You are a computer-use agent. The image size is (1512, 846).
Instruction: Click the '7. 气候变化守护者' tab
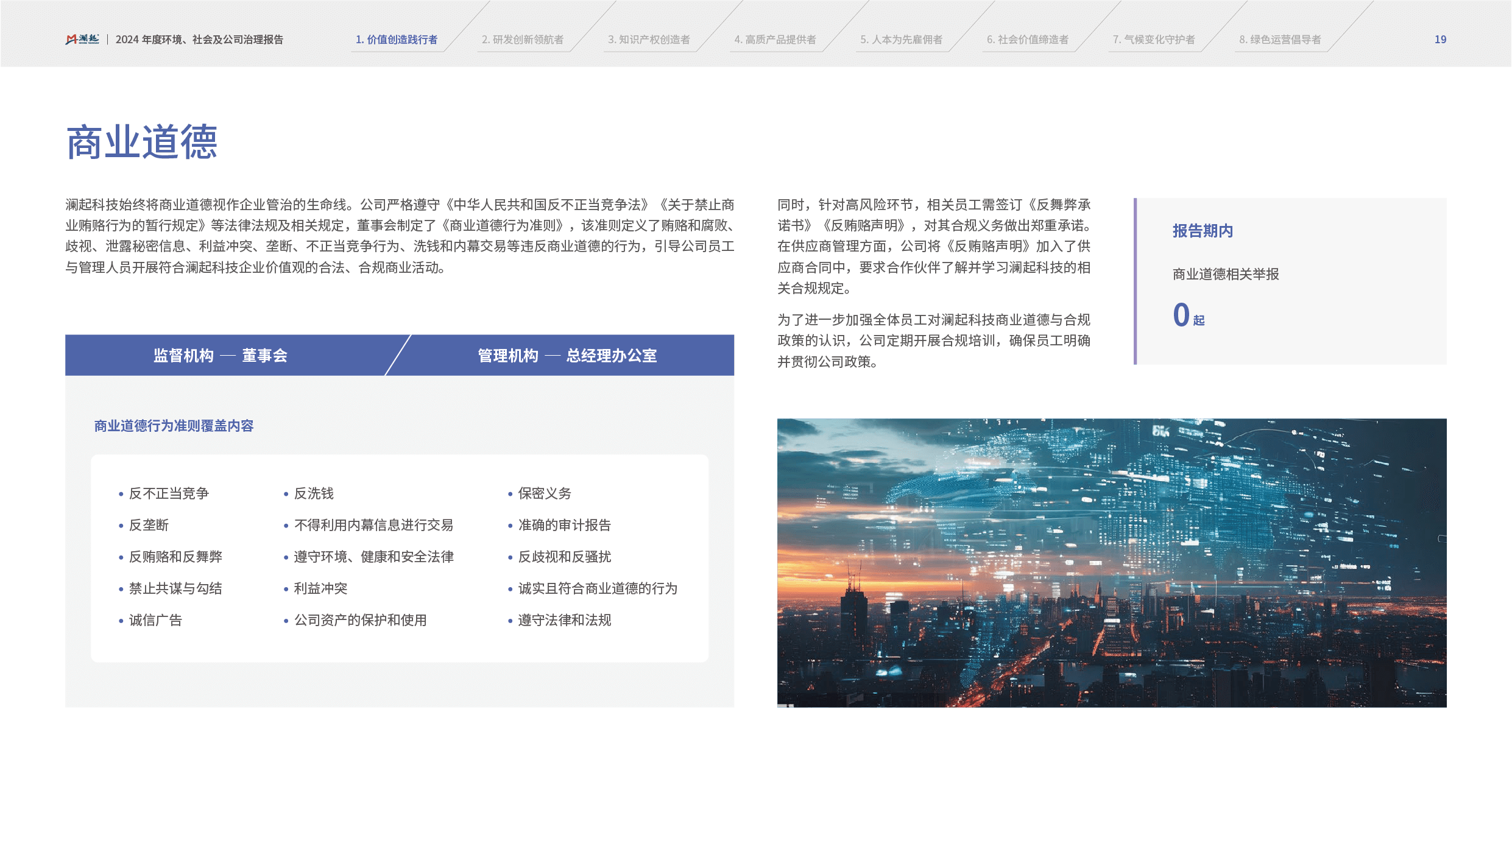(x=1154, y=40)
